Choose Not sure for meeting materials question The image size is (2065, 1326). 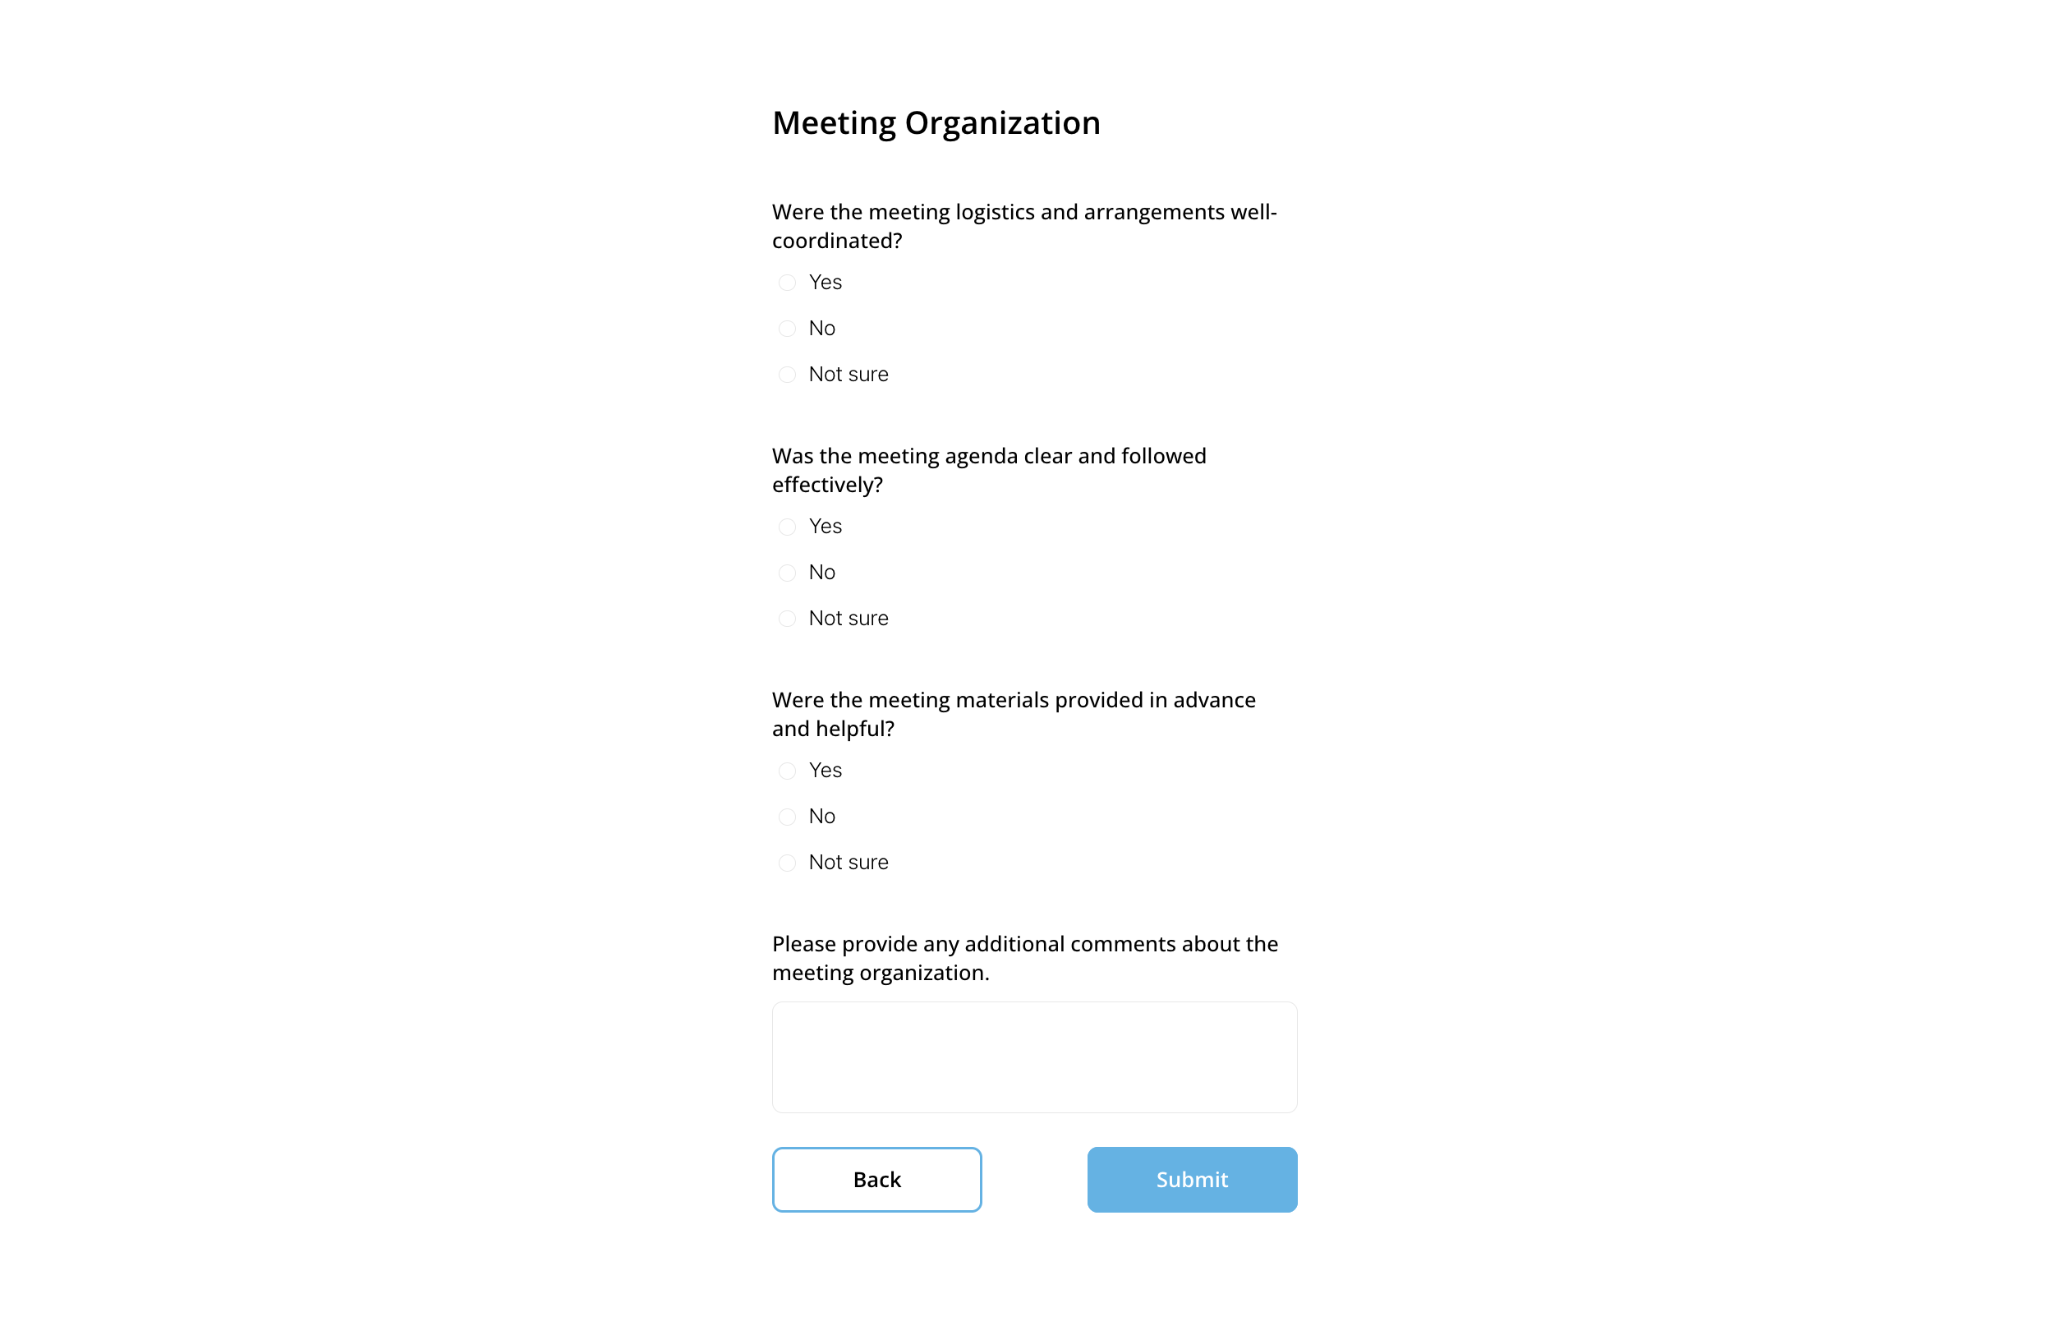tap(787, 862)
